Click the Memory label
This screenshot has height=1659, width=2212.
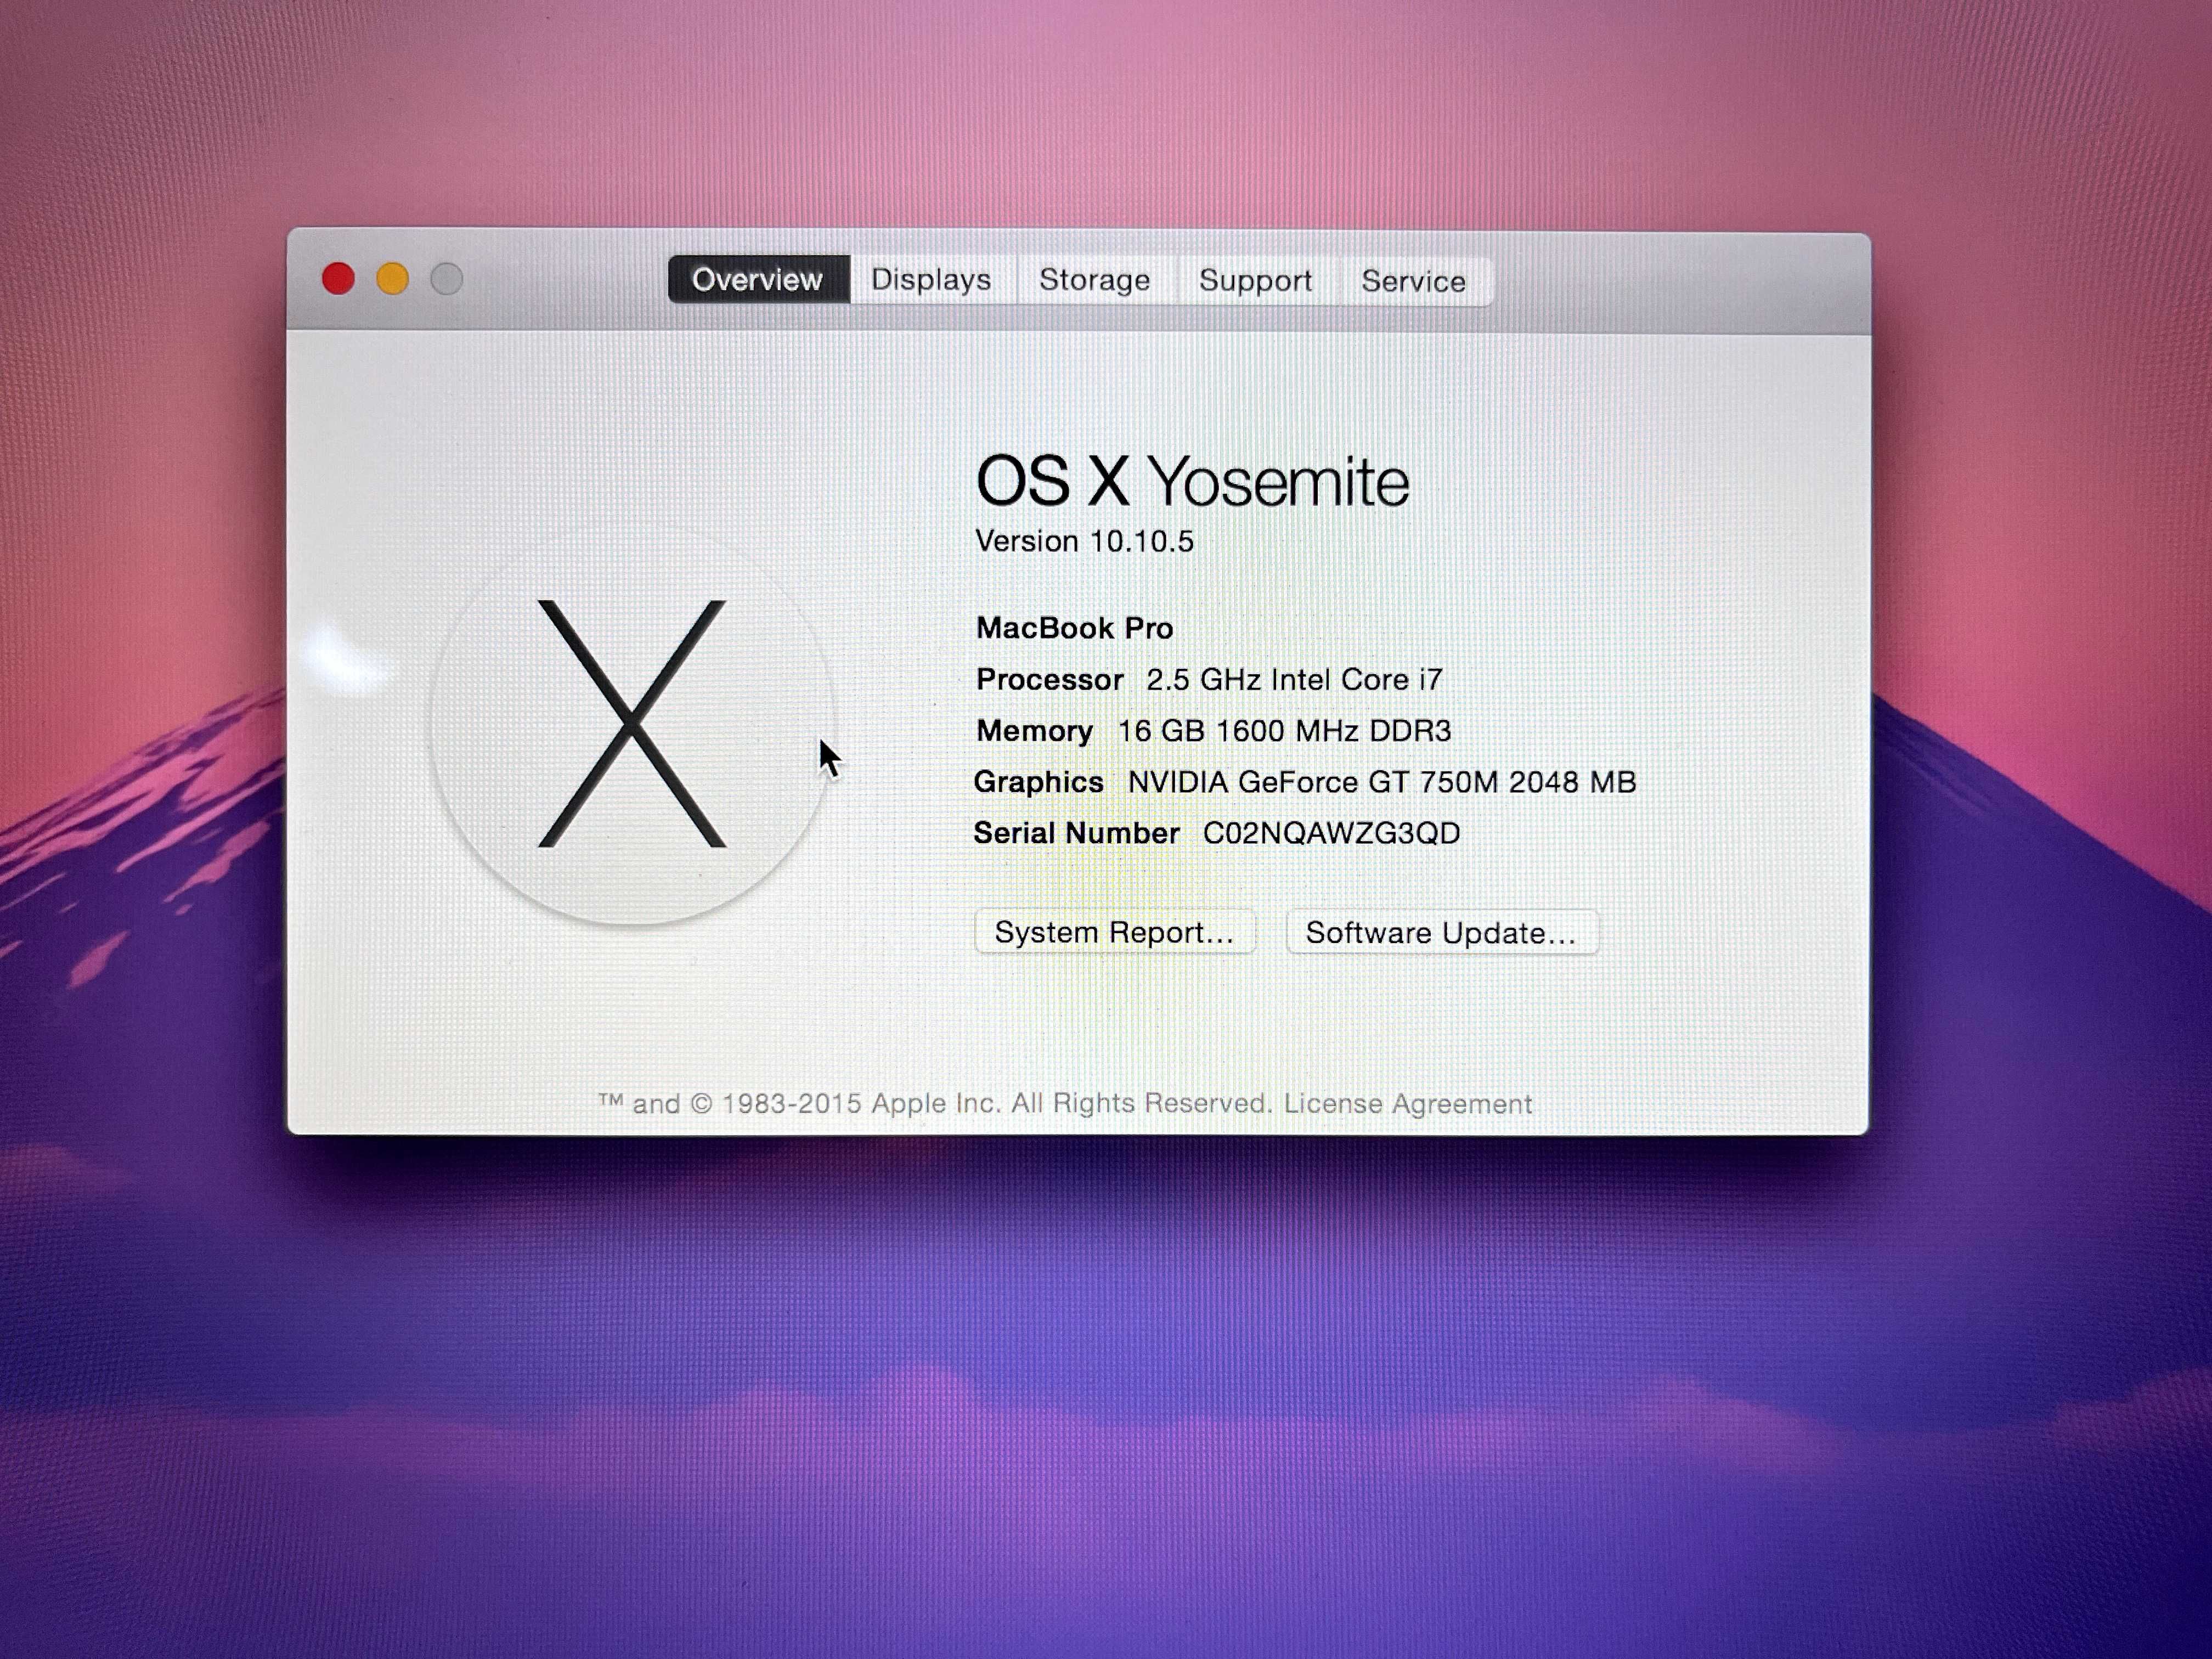click(1034, 731)
